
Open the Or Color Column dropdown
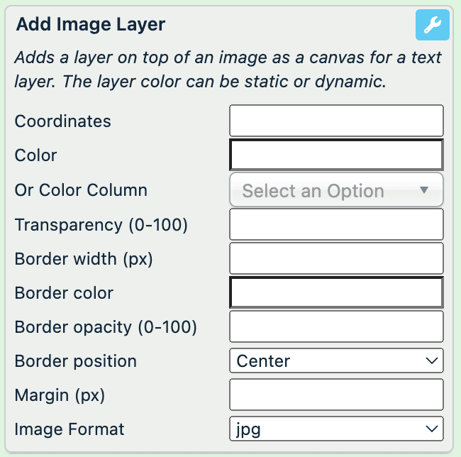[x=336, y=190]
